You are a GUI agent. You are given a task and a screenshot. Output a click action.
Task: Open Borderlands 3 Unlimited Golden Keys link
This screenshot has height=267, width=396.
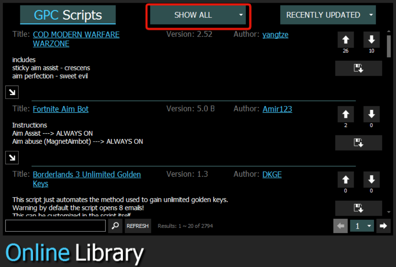87,179
